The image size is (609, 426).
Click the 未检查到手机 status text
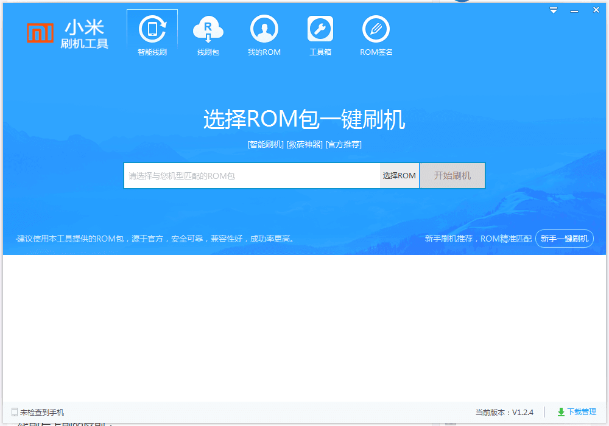(42, 413)
